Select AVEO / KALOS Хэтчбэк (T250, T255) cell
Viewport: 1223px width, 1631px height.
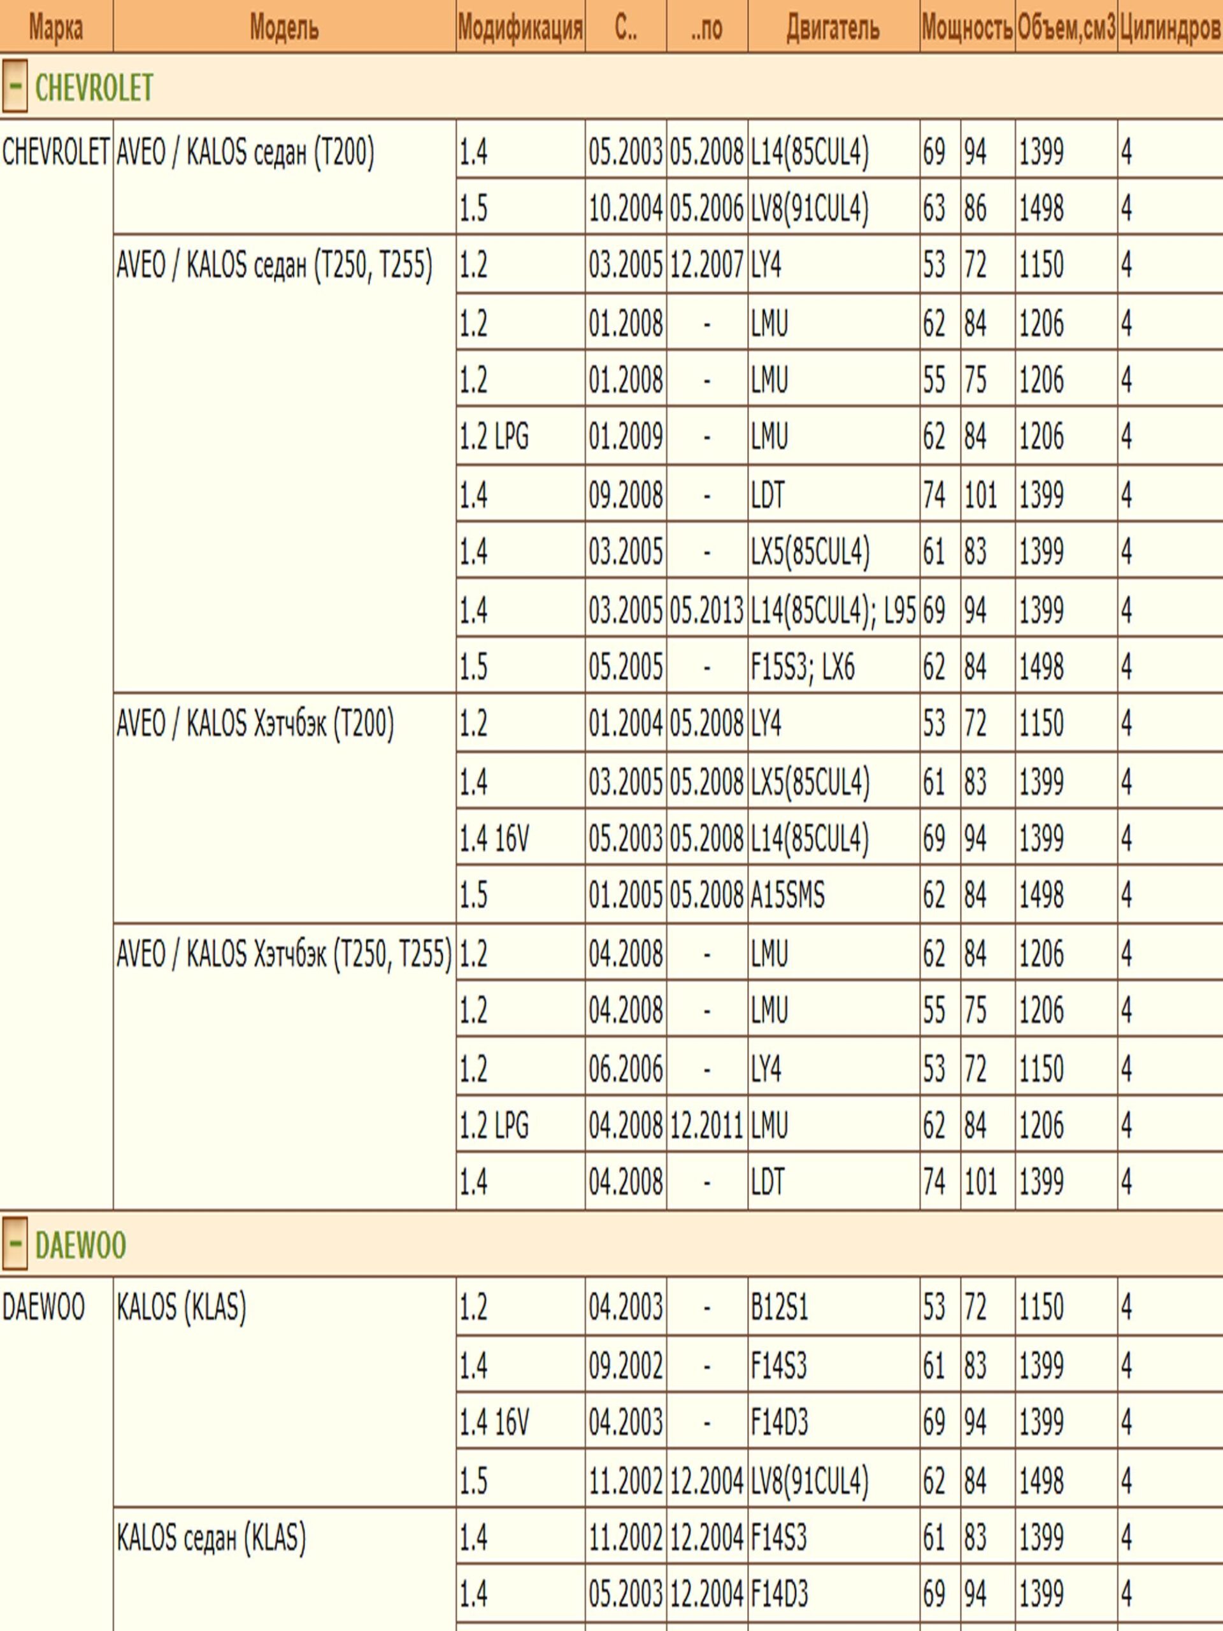pyautogui.click(x=284, y=954)
